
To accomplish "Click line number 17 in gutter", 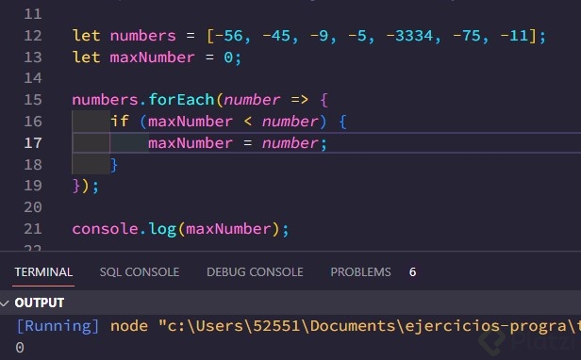I will (33, 143).
